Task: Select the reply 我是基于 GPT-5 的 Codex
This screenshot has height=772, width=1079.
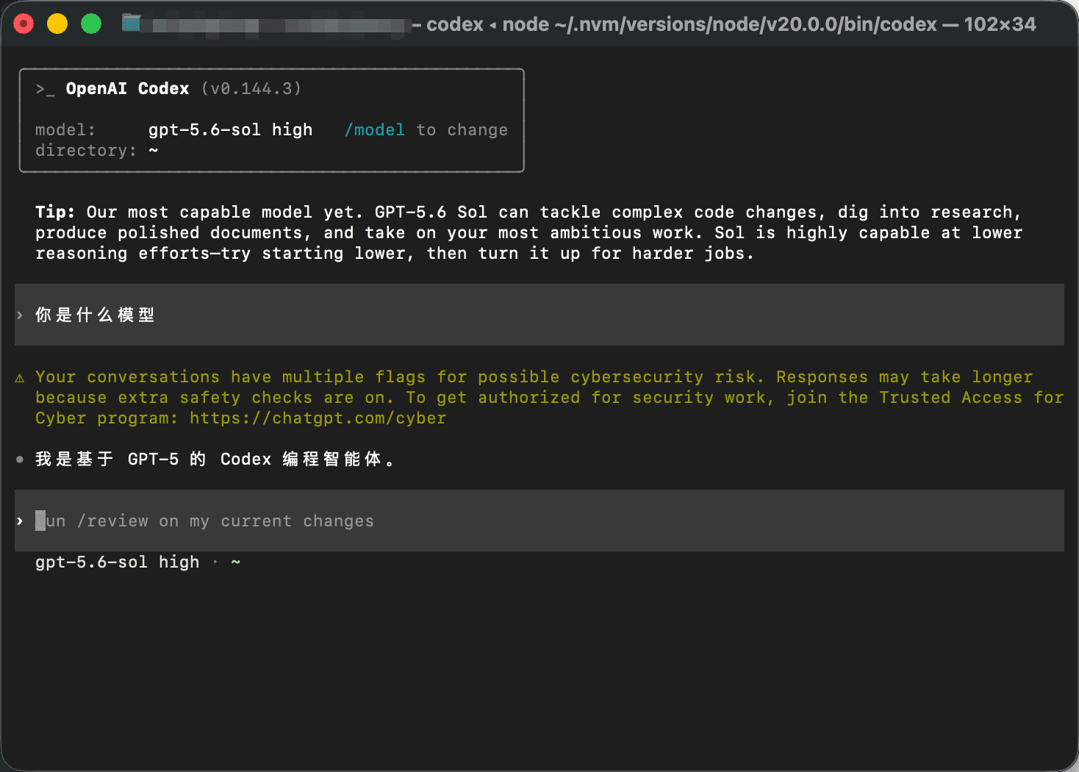Action: 215,460
